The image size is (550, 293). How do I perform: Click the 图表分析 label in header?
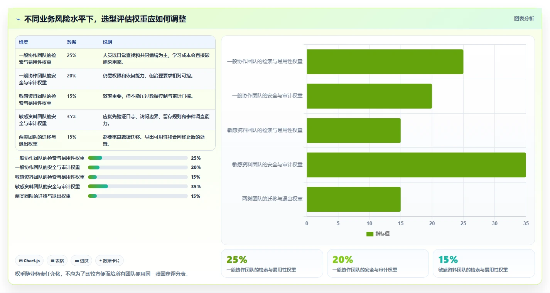[x=524, y=18]
